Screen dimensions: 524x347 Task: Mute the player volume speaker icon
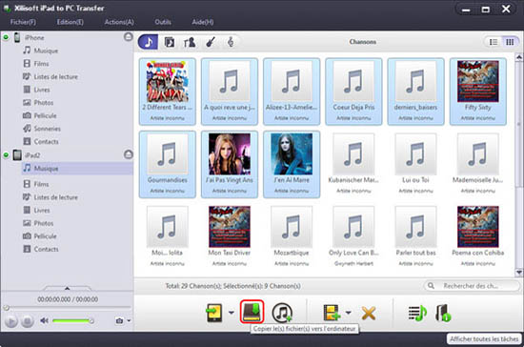(44, 320)
